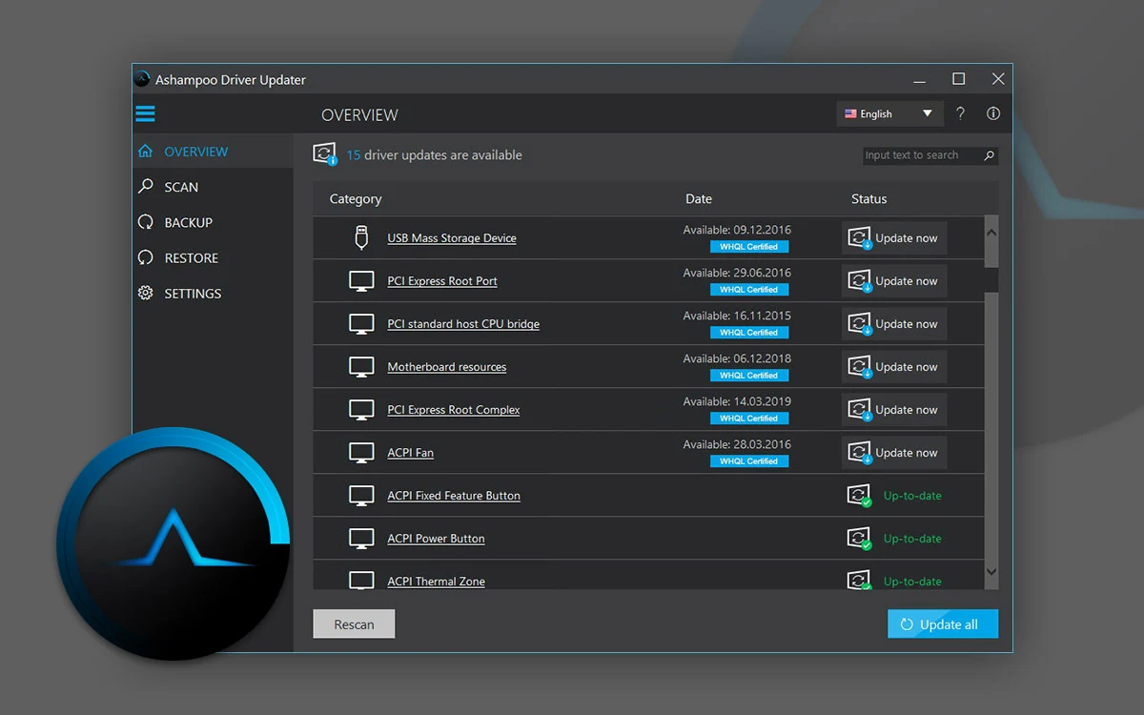Click the monitor icon for Motherboard resources

pos(361,367)
